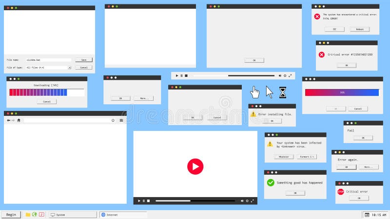Click OK beside the STOP sign dialog

tap(359, 198)
